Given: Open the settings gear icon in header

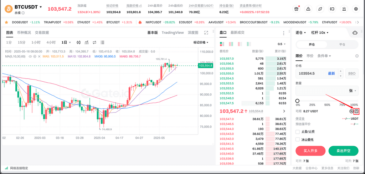Looking at the screenshot, I should click(355, 9).
